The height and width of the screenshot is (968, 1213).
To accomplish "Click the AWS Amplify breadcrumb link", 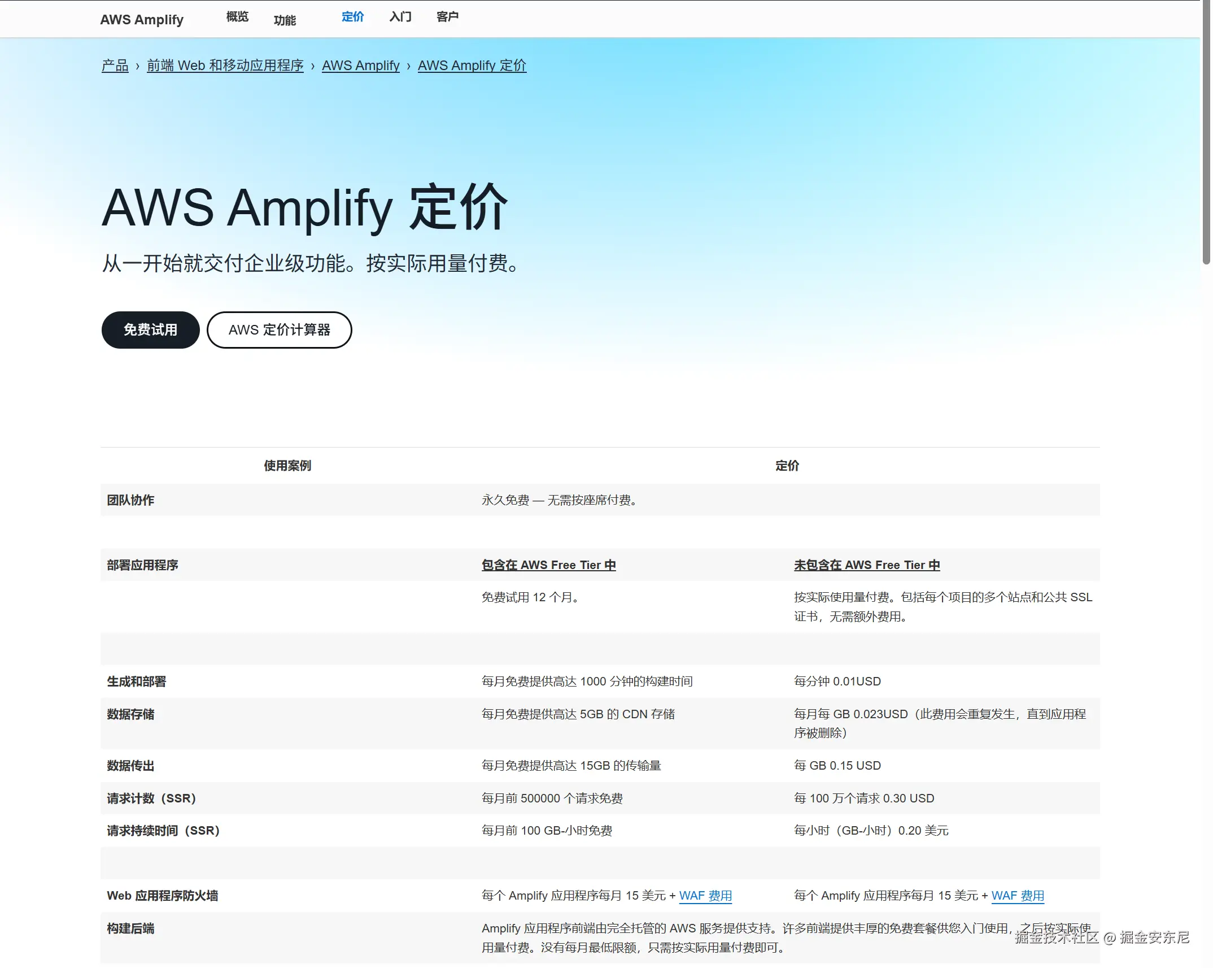I will click(x=360, y=66).
